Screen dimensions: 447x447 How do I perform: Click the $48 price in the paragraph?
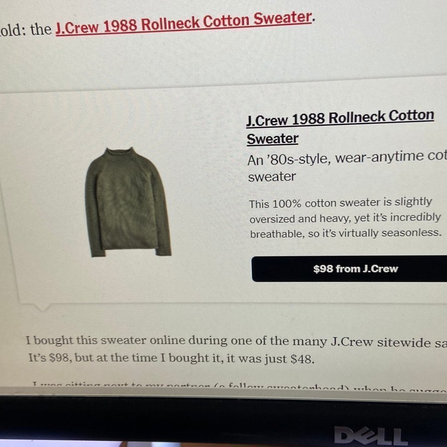pos(302,359)
